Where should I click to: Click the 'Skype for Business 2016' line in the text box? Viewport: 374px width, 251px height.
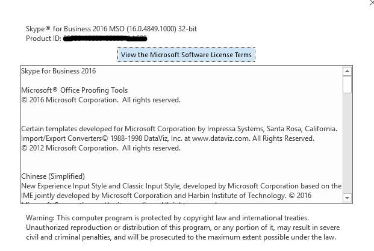tap(58, 71)
